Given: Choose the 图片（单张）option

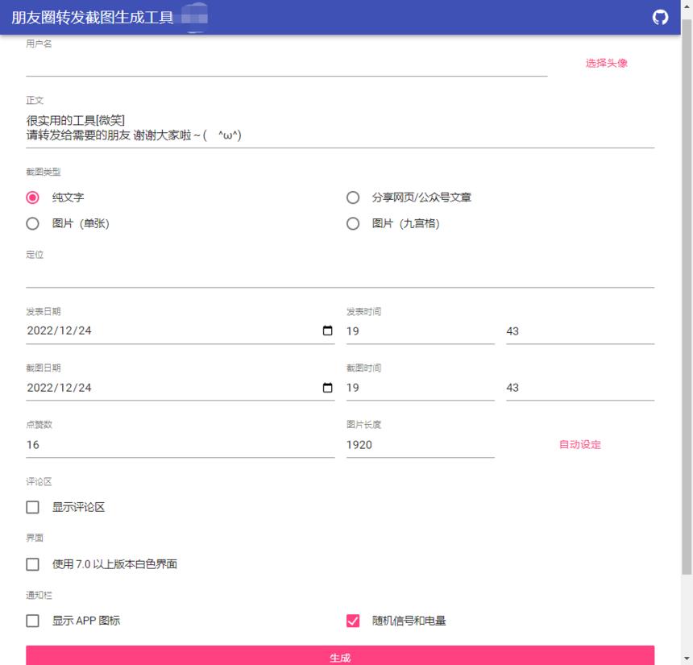Looking at the screenshot, I should [x=32, y=223].
